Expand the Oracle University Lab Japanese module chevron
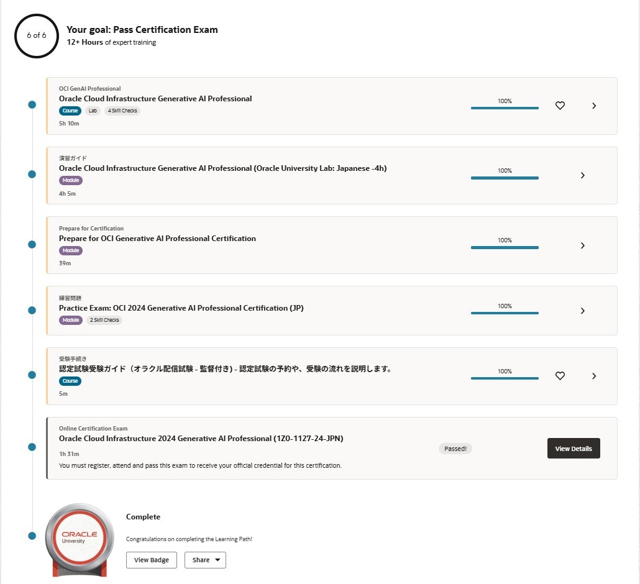The image size is (640, 584). (582, 175)
